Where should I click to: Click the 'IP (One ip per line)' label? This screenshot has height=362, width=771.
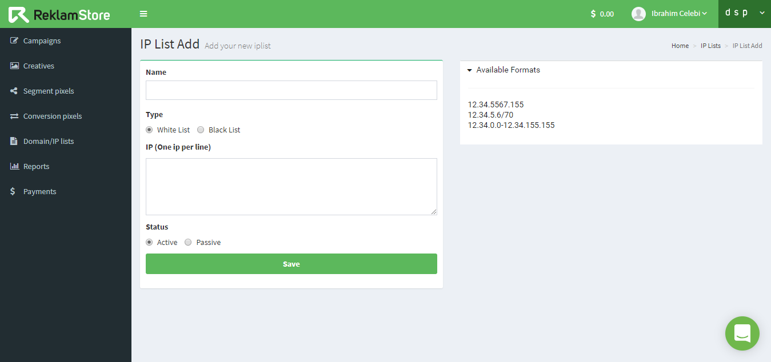178,147
